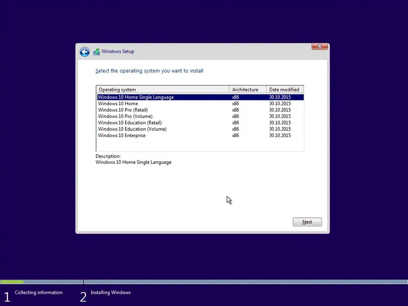Go back using the blue arrow button
Viewport: 408px width, 306px height.
(x=84, y=52)
